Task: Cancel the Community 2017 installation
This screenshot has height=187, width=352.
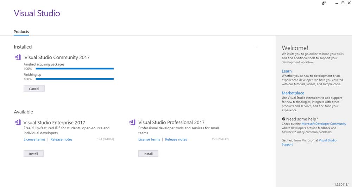Action: coord(34,89)
